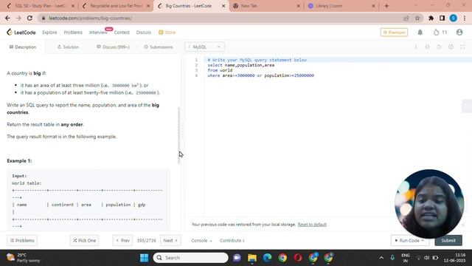Screen dimensions: 472x266
Task: Open the LeetCode profile avatar menu
Action: click(x=459, y=33)
